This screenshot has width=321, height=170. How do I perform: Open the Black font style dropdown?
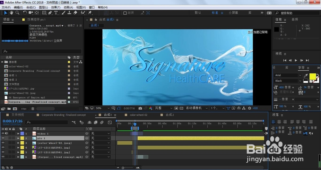[288, 81]
